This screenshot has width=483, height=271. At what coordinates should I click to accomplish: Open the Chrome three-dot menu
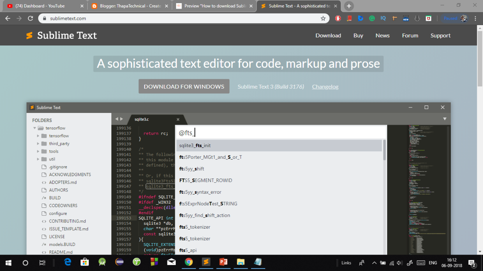click(476, 18)
